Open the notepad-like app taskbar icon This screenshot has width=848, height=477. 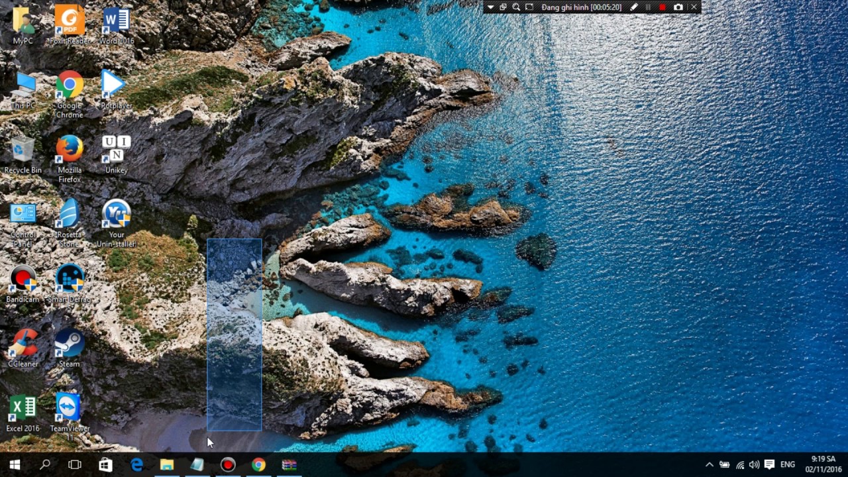pos(197,464)
